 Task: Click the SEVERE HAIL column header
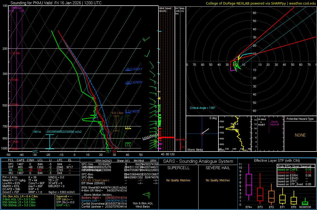pos(218,168)
